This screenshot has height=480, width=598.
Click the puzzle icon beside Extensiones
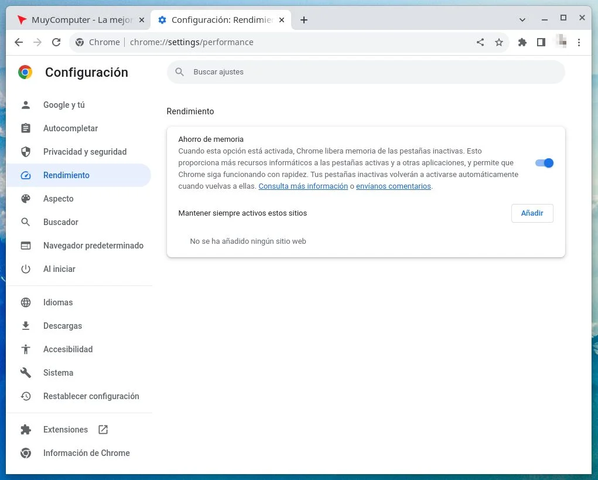[x=26, y=430]
